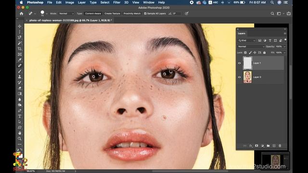This screenshot has height=173, width=308.
Task: Select the Move tool
Action: pos(20,26)
